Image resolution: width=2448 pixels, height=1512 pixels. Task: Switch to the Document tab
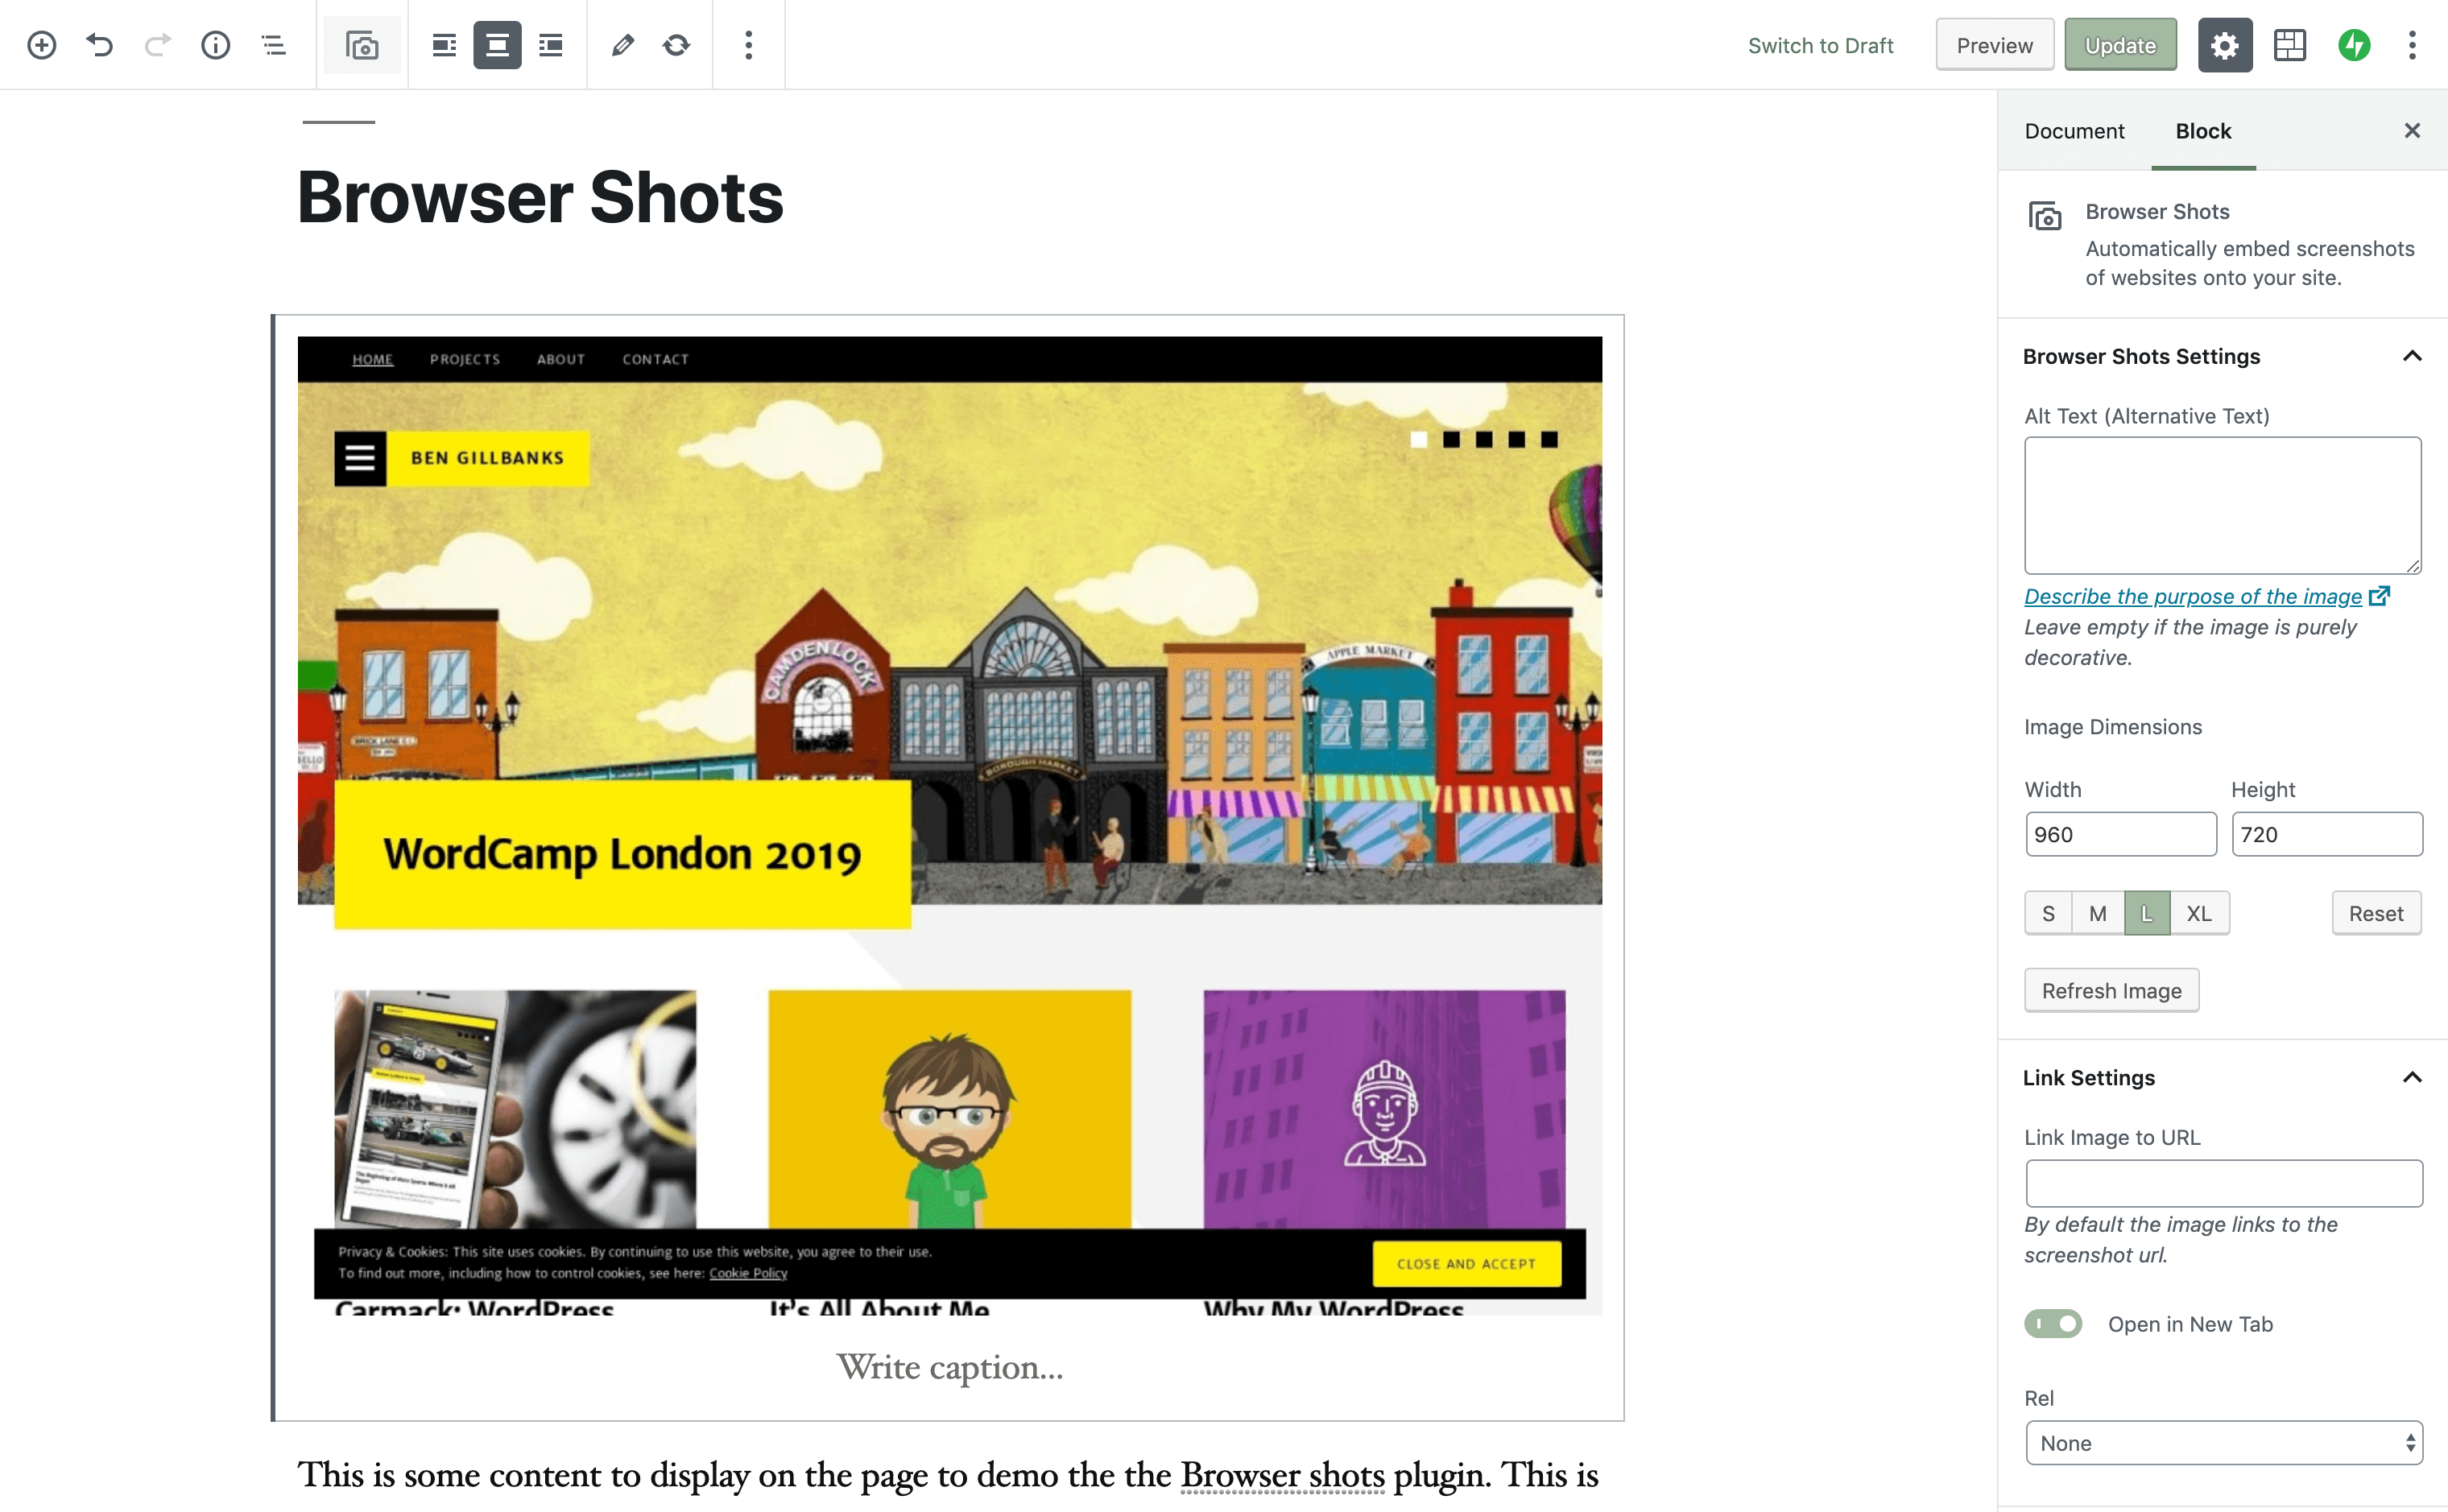pyautogui.click(x=2075, y=130)
